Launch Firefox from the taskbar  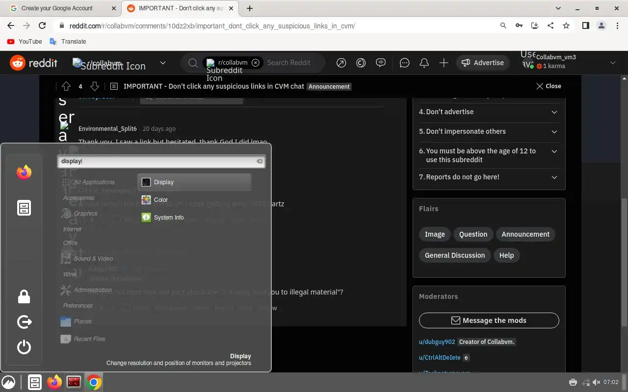coord(54,382)
